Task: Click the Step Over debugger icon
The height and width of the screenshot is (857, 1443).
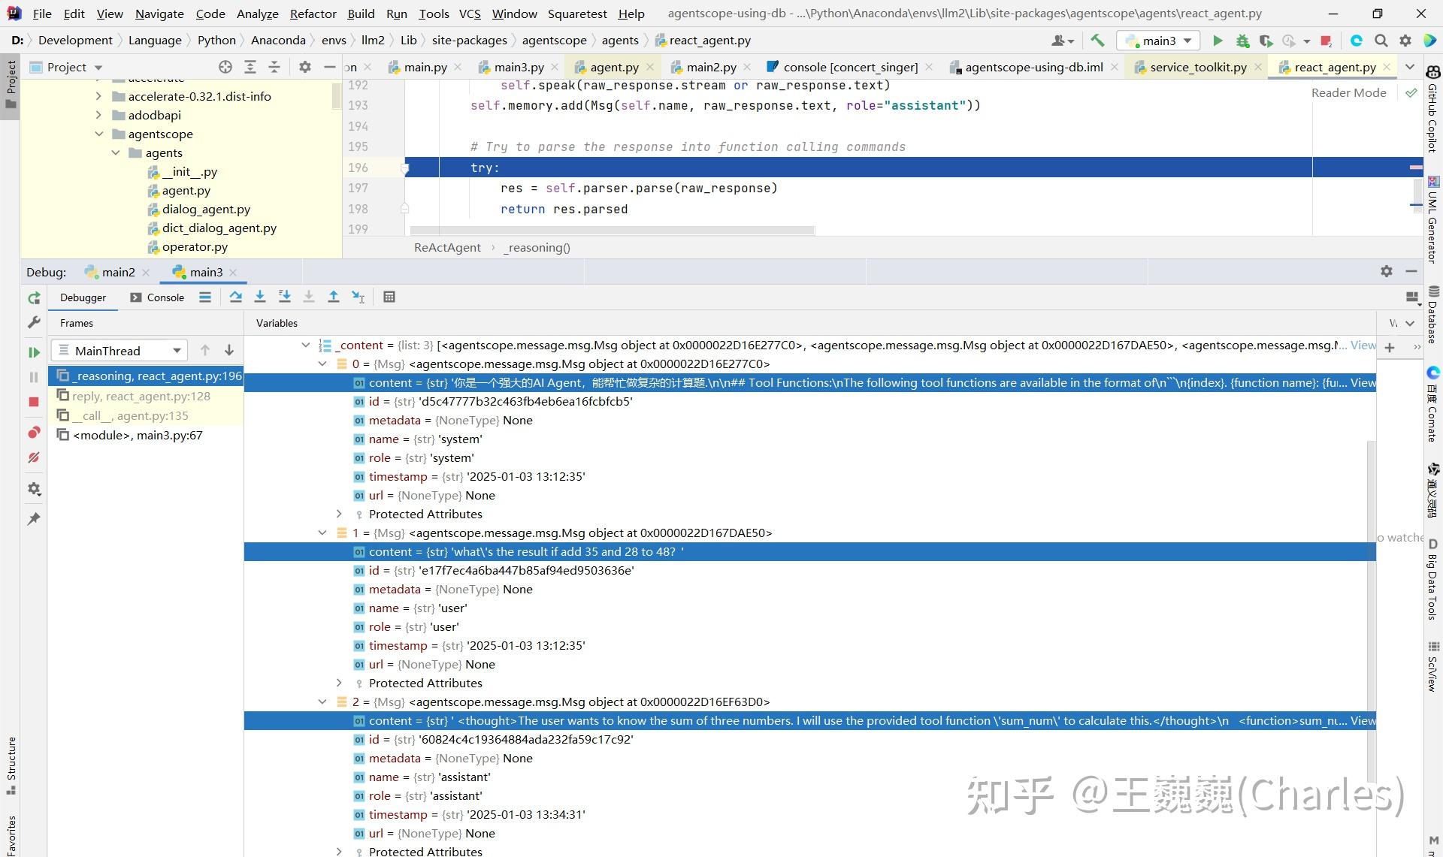Action: 235,297
